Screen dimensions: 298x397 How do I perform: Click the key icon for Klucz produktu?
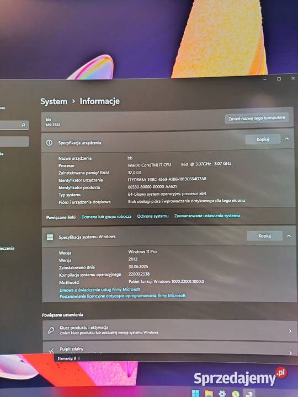click(x=51, y=330)
